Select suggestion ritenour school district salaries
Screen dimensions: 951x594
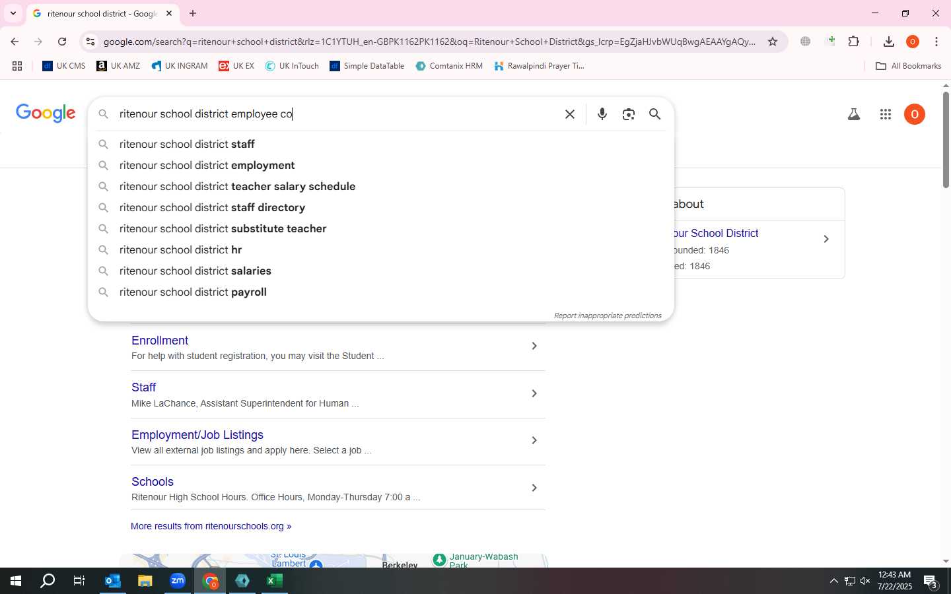point(380,271)
